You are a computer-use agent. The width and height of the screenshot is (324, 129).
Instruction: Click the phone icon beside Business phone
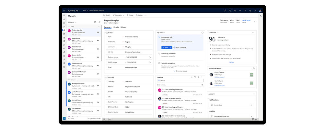pos(150,57)
